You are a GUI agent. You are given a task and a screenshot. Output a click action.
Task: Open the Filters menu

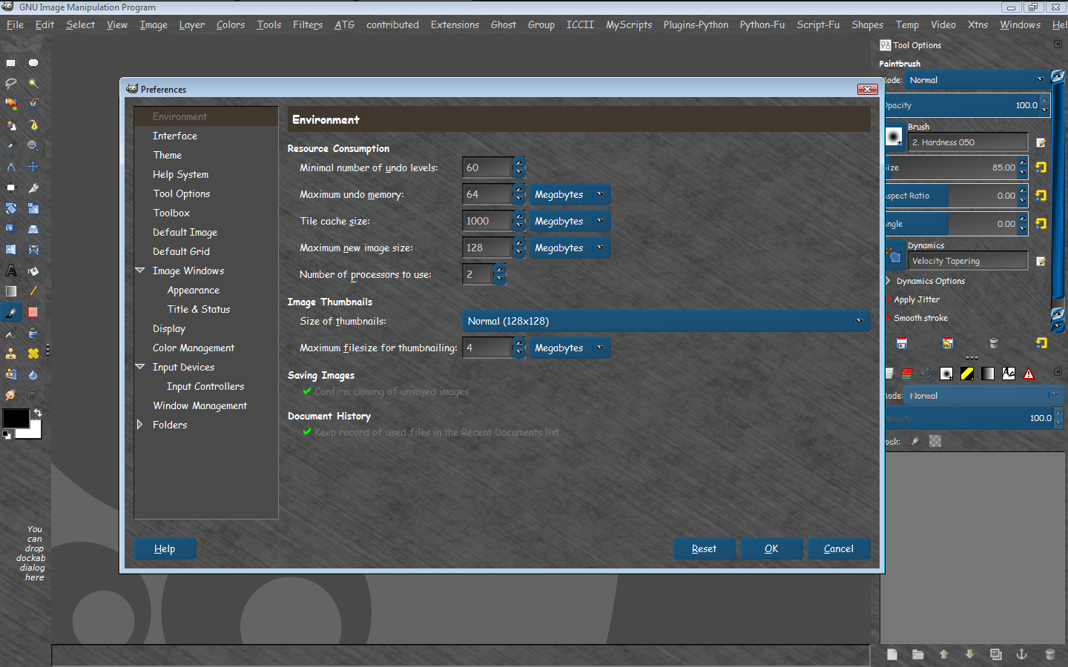pos(308,24)
